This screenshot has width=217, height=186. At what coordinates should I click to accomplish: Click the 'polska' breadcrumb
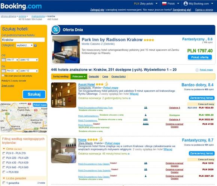[22, 16]
